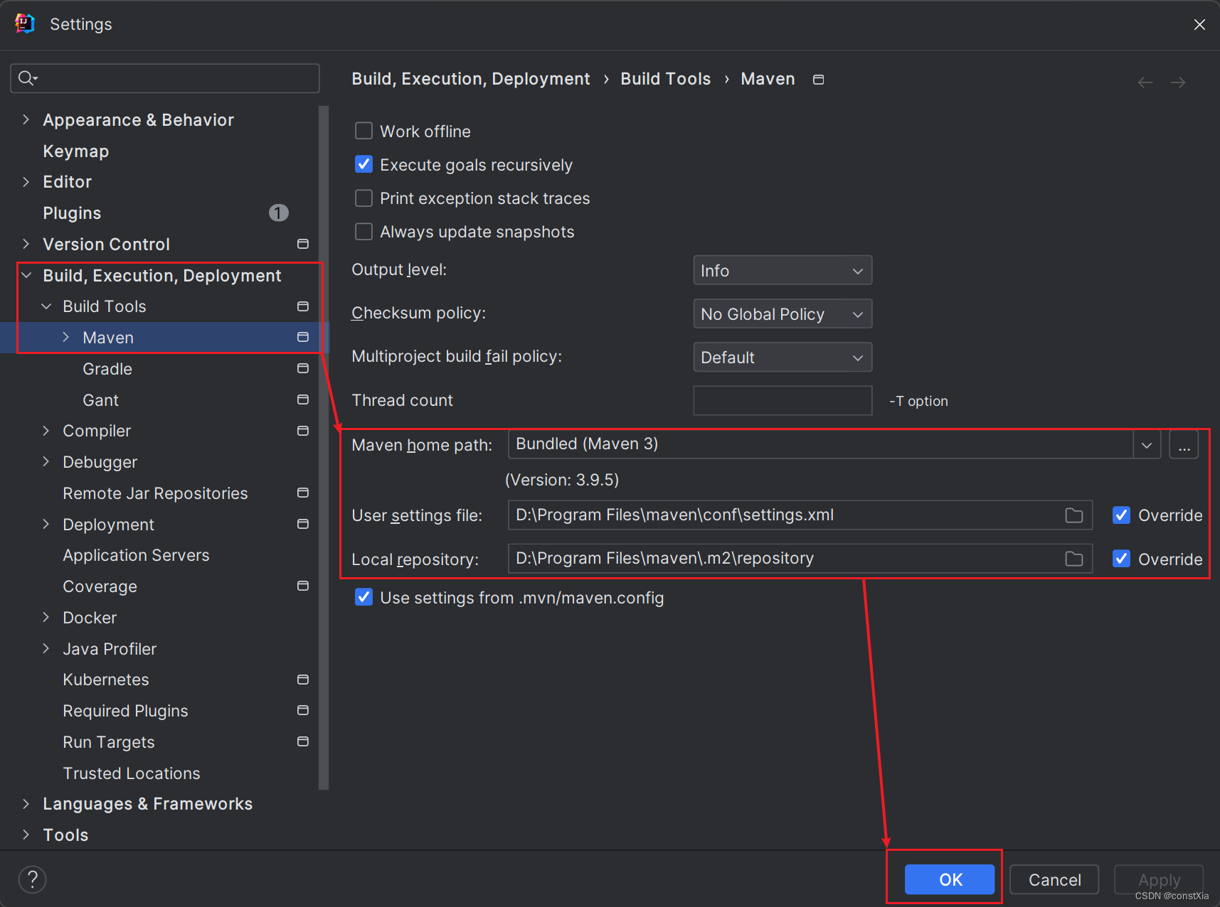Expand the Maven tree node
This screenshot has height=907, width=1220.
pyautogui.click(x=66, y=337)
